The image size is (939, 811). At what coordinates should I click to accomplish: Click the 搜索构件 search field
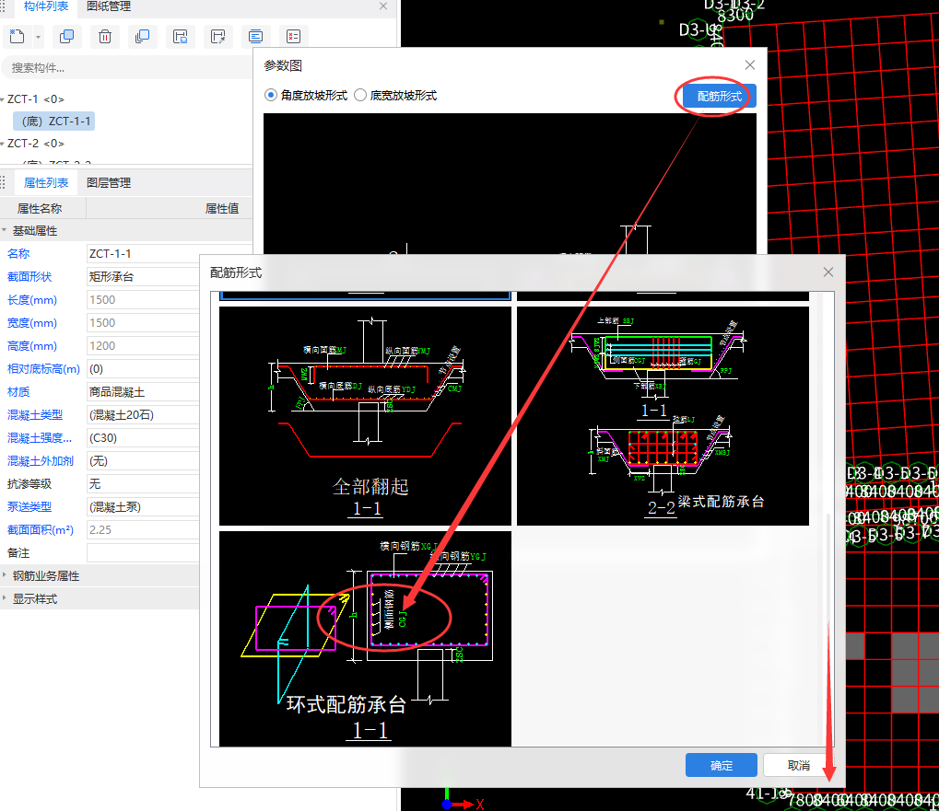pyautogui.click(x=127, y=67)
